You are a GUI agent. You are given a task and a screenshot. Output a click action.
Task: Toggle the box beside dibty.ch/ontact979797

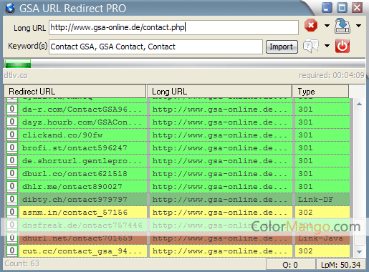[12, 199]
